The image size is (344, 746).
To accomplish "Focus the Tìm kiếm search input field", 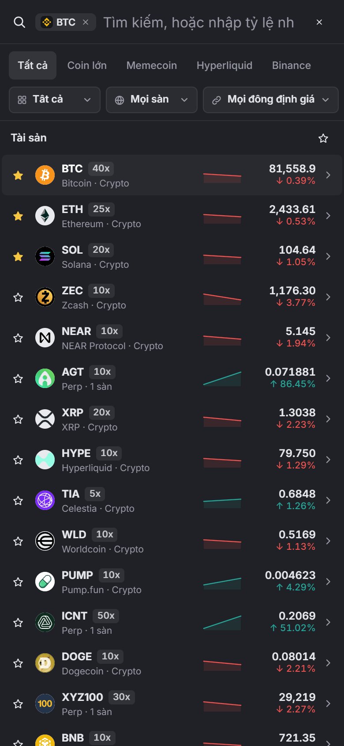I will tap(198, 22).
